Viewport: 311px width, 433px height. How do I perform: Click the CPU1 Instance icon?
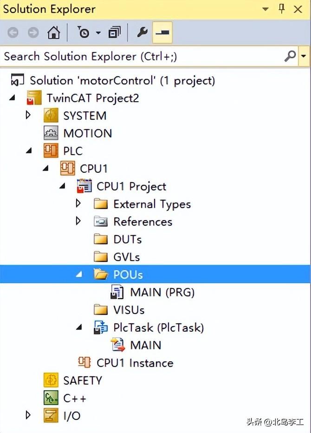pos(84,362)
